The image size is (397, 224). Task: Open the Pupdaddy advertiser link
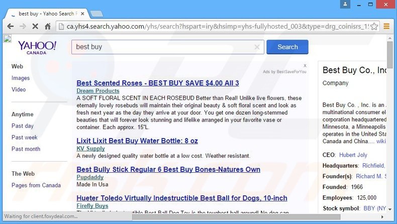(90, 177)
